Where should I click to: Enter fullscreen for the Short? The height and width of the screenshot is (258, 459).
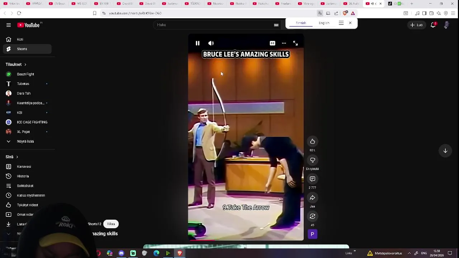click(295, 43)
